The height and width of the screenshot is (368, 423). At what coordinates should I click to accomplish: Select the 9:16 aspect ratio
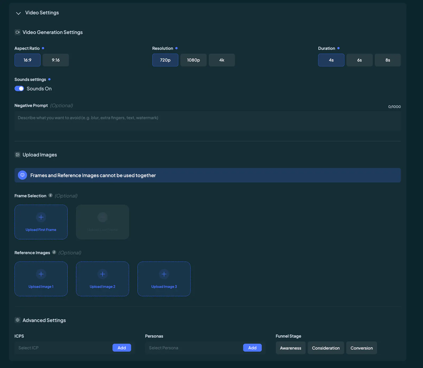pos(56,60)
